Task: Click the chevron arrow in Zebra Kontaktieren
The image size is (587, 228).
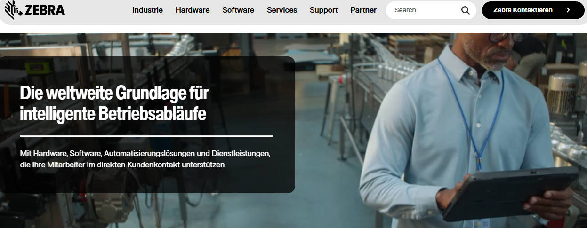Action: [568, 10]
